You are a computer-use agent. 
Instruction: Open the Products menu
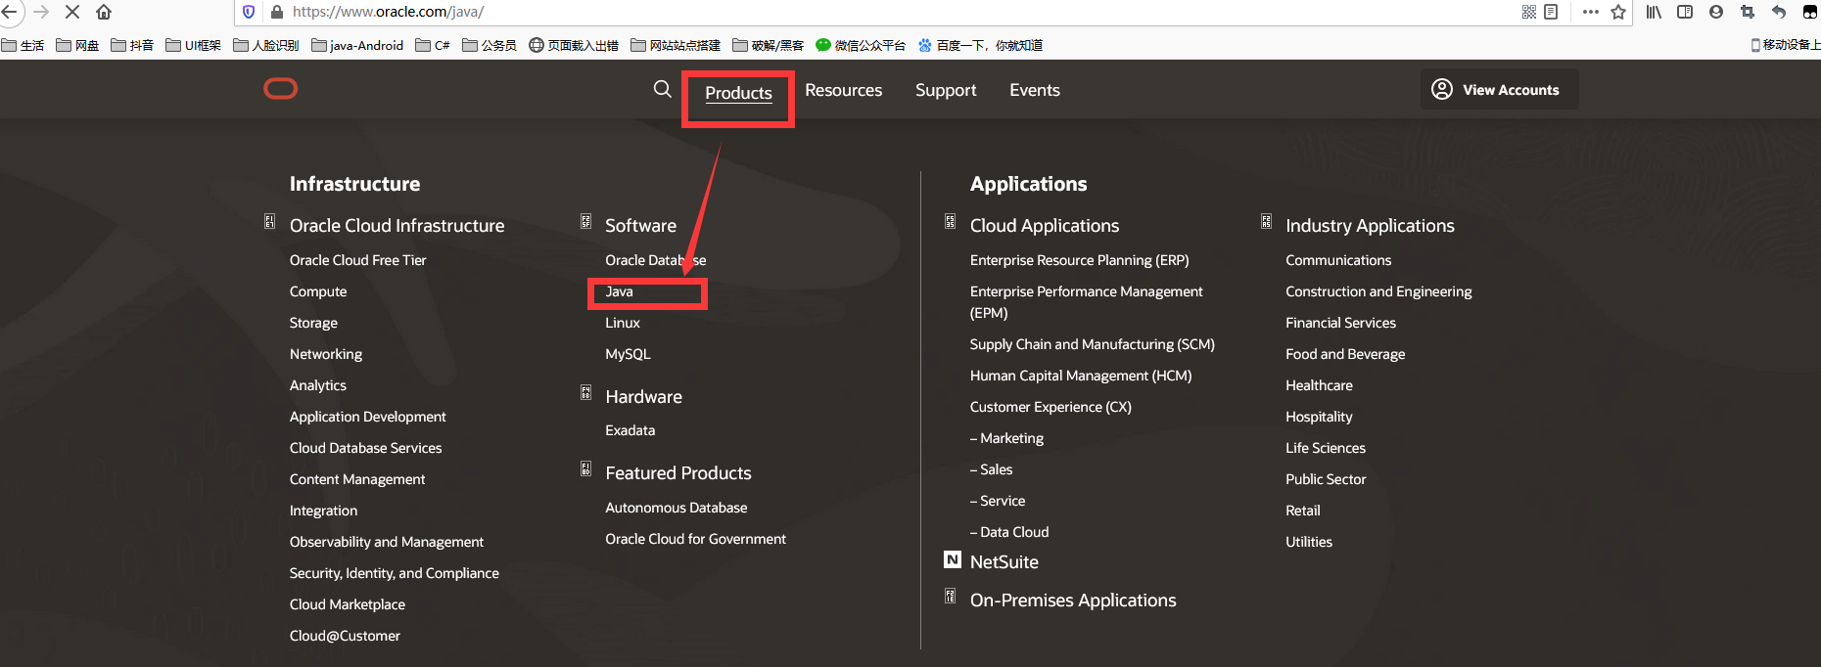coord(738,93)
